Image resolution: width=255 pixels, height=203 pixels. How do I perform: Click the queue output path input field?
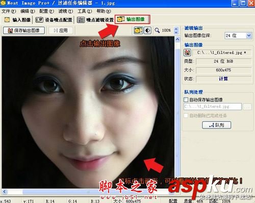pyautogui.click(x=213, y=107)
